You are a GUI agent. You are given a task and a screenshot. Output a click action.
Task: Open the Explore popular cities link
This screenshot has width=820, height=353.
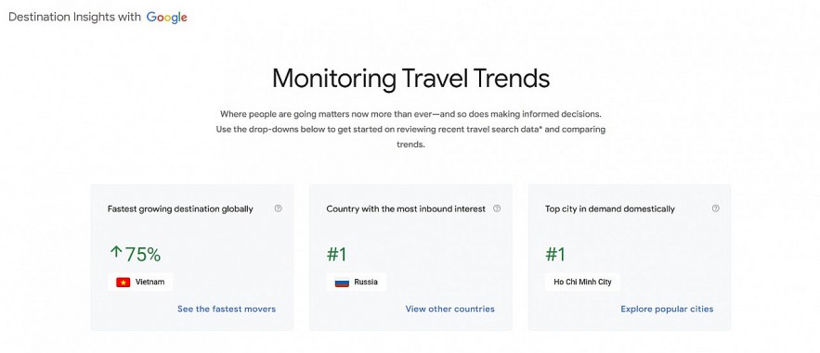[667, 309]
